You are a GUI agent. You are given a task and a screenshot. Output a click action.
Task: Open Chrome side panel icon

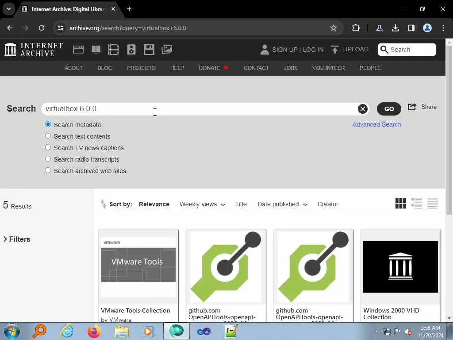(x=411, y=28)
